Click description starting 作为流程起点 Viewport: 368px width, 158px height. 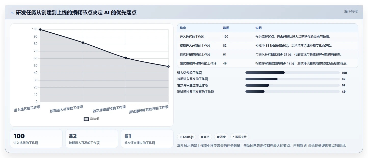[293, 37]
